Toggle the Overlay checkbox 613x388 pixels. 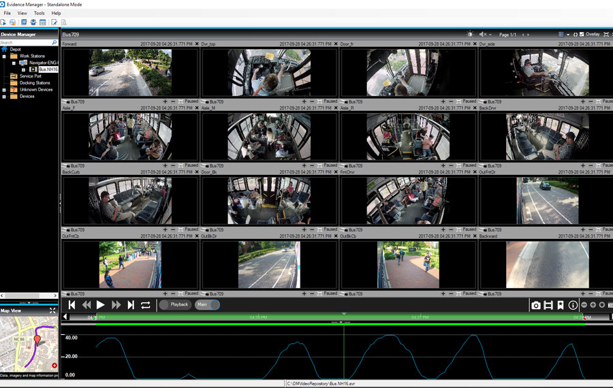[x=582, y=35]
